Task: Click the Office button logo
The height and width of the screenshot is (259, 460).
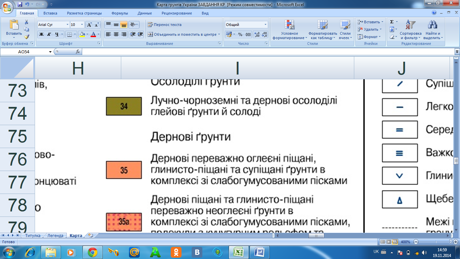Action: point(7,8)
